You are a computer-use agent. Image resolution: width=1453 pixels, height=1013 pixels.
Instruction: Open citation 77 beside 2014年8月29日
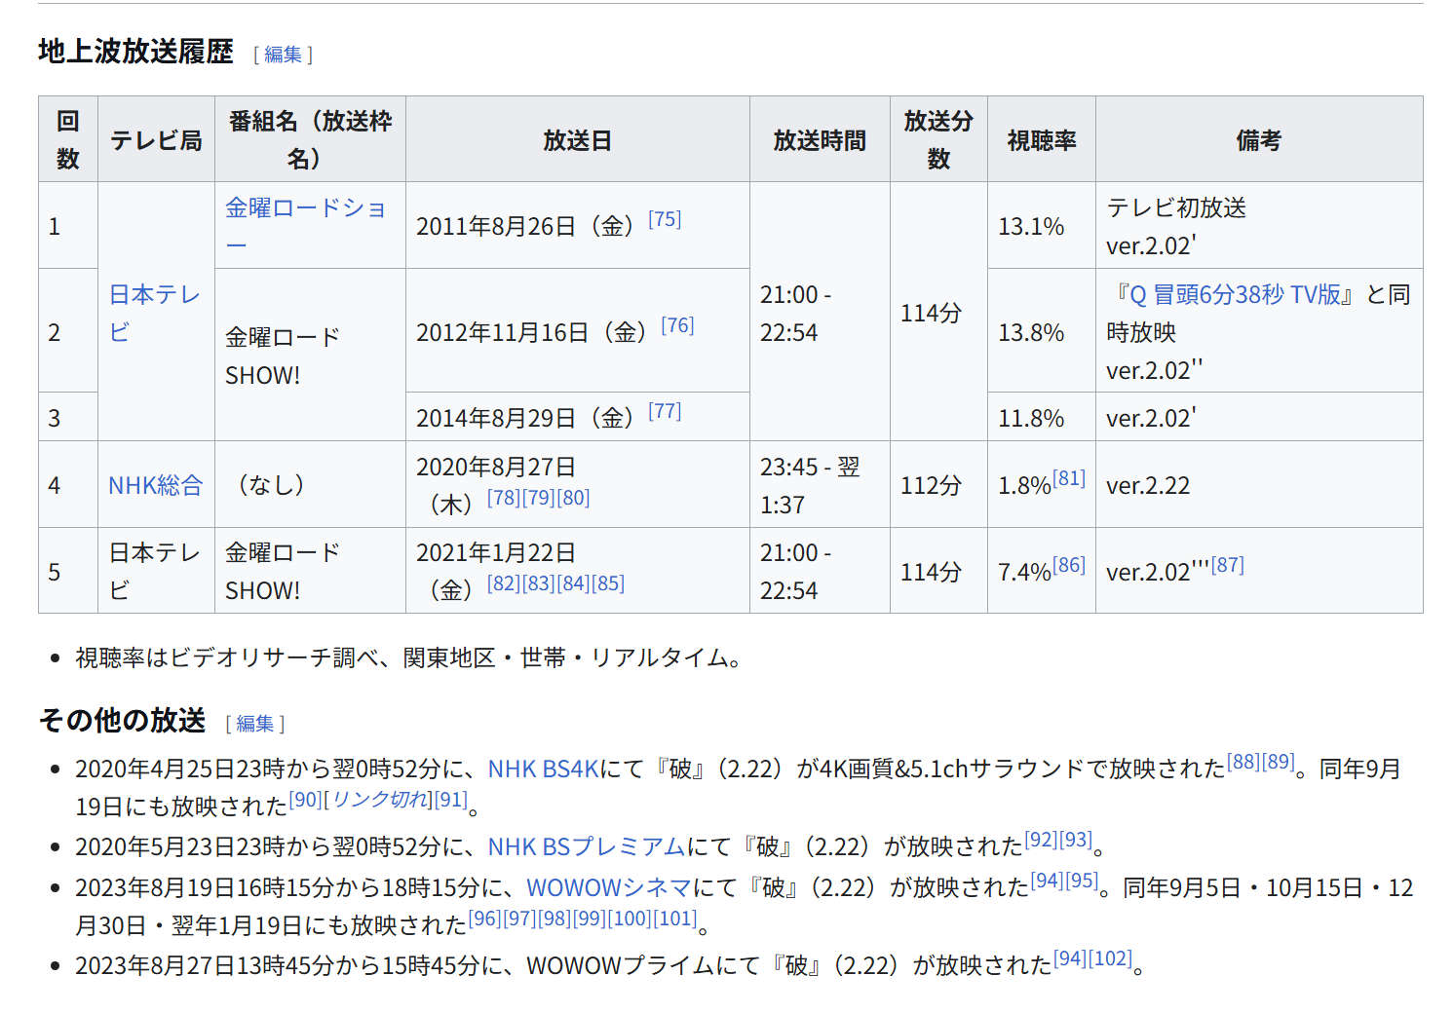click(665, 411)
